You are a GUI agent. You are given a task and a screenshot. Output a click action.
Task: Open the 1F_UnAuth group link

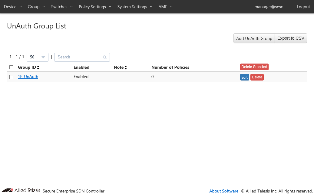[28, 77]
